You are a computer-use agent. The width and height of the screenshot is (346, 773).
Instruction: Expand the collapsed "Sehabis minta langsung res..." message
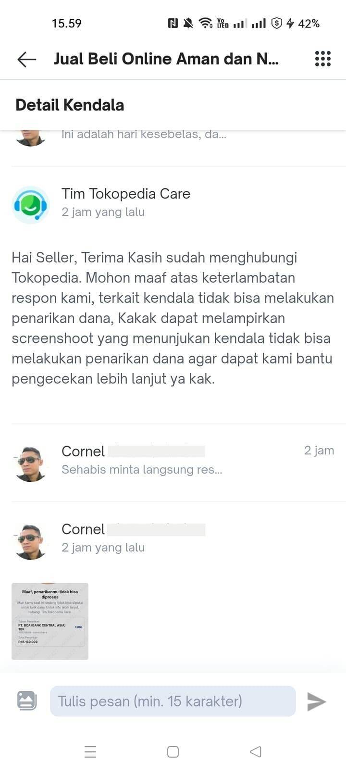[142, 469]
